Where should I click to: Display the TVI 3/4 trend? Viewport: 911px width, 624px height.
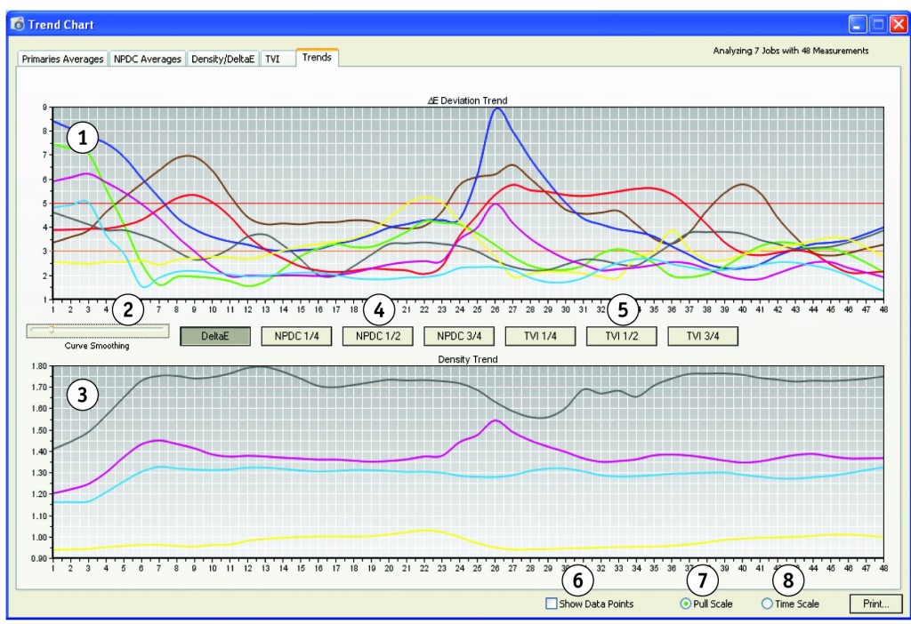point(702,336)
